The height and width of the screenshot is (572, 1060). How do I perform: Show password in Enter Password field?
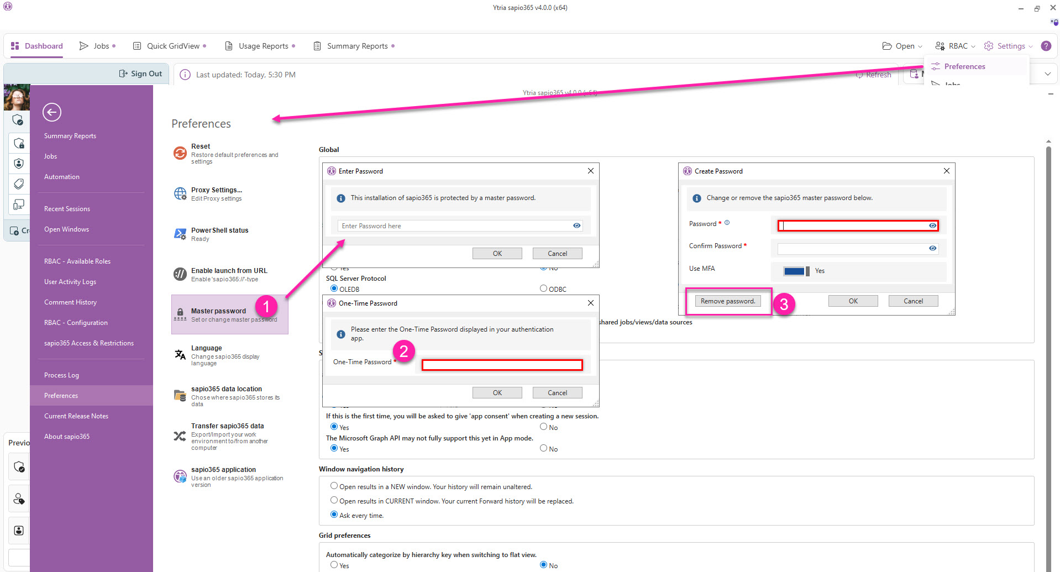pyautogui.click(x=576, y=225)
